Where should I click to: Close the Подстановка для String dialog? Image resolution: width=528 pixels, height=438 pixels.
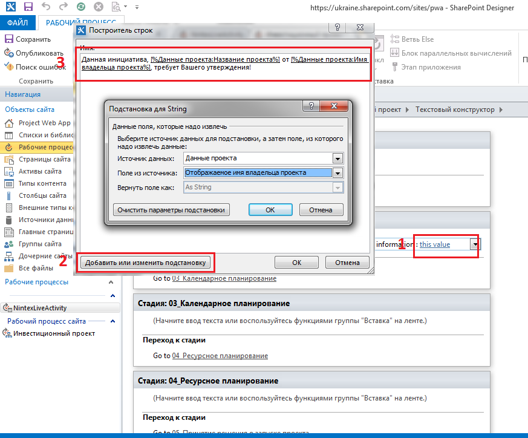coord(334,106)
